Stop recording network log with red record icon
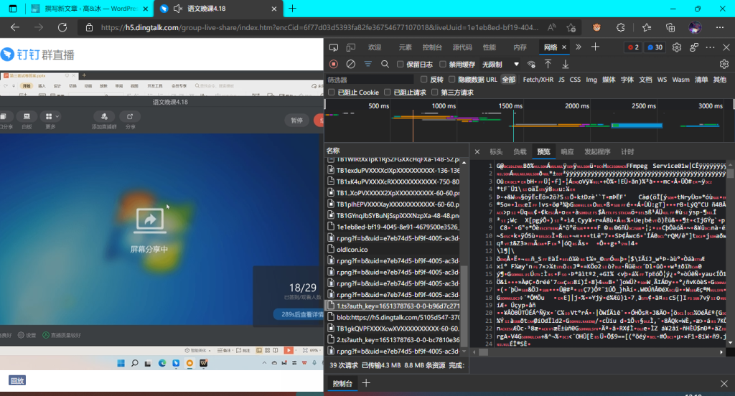The height and width of the screenshot is (396, 735). (334, 65)
